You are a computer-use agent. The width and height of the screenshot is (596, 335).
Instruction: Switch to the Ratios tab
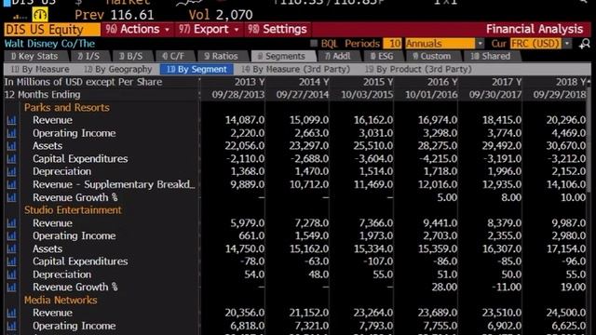coord(222,56)
